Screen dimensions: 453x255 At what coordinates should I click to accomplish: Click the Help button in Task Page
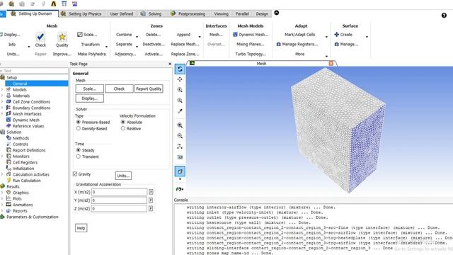coord(81,228)
